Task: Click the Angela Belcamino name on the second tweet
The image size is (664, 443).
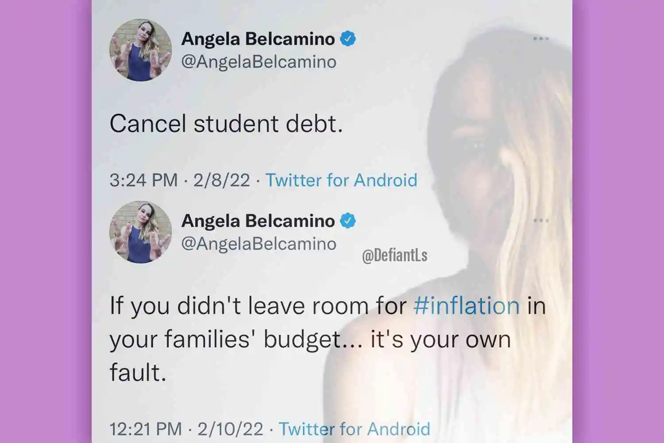Action: point(258,221)
